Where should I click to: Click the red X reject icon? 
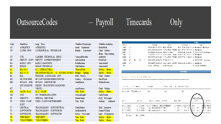click(x=135, y=60)
